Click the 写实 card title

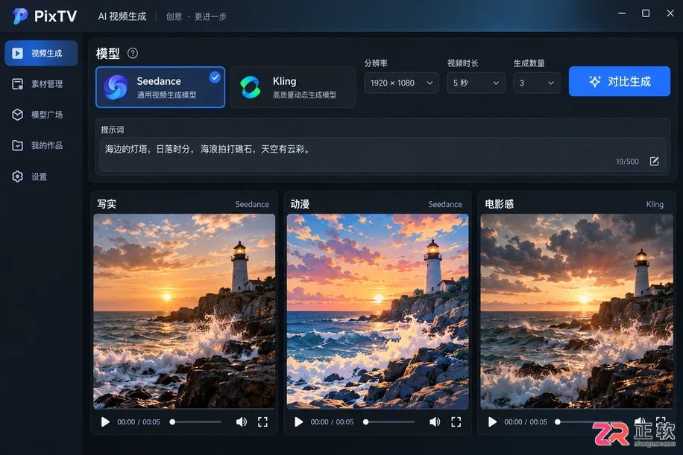coord(107,204)
